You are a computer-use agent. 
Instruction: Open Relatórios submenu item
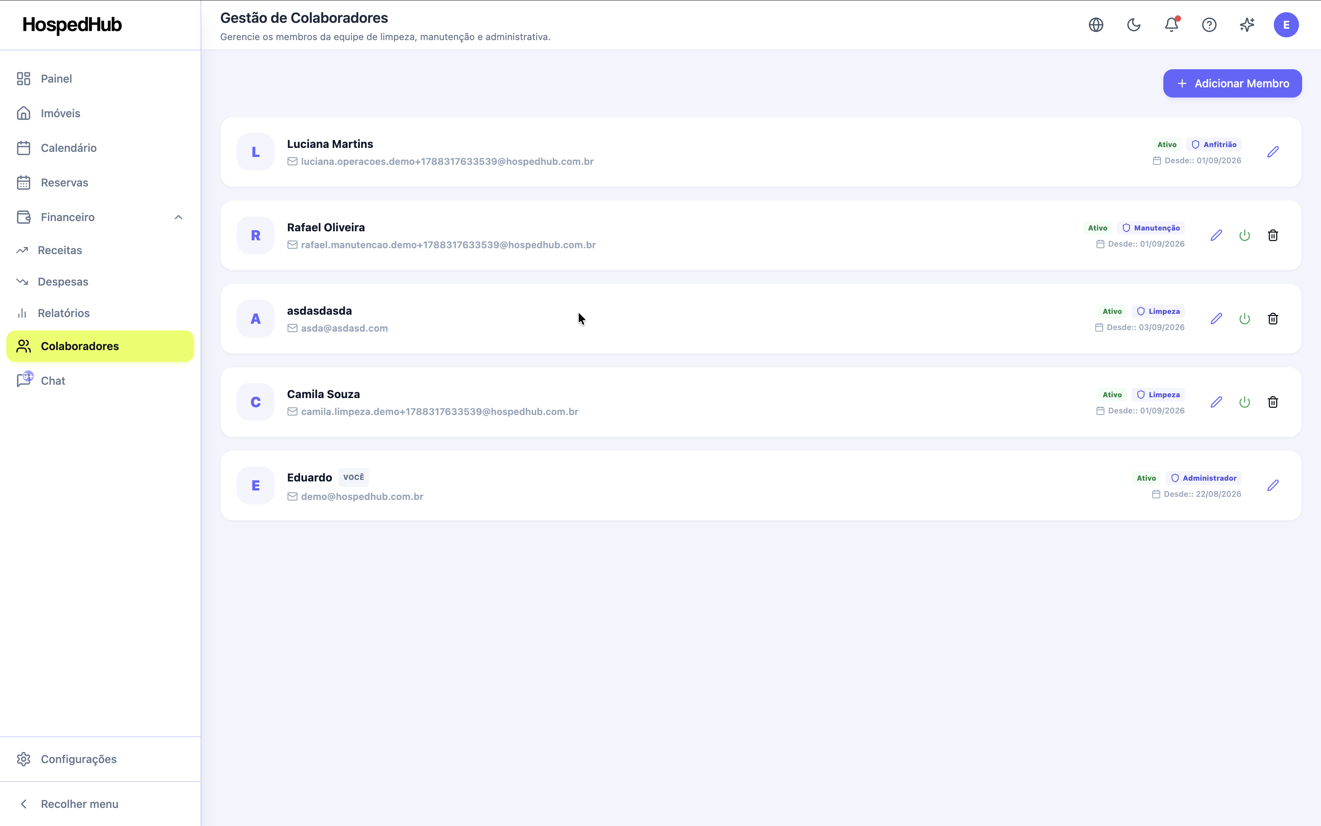100,313
